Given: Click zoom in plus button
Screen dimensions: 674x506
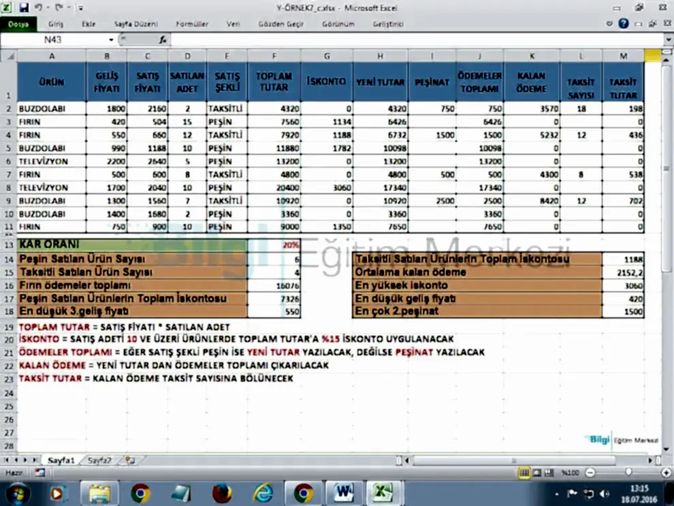Looking at the screenshot, I should click(x=666, y=473).
